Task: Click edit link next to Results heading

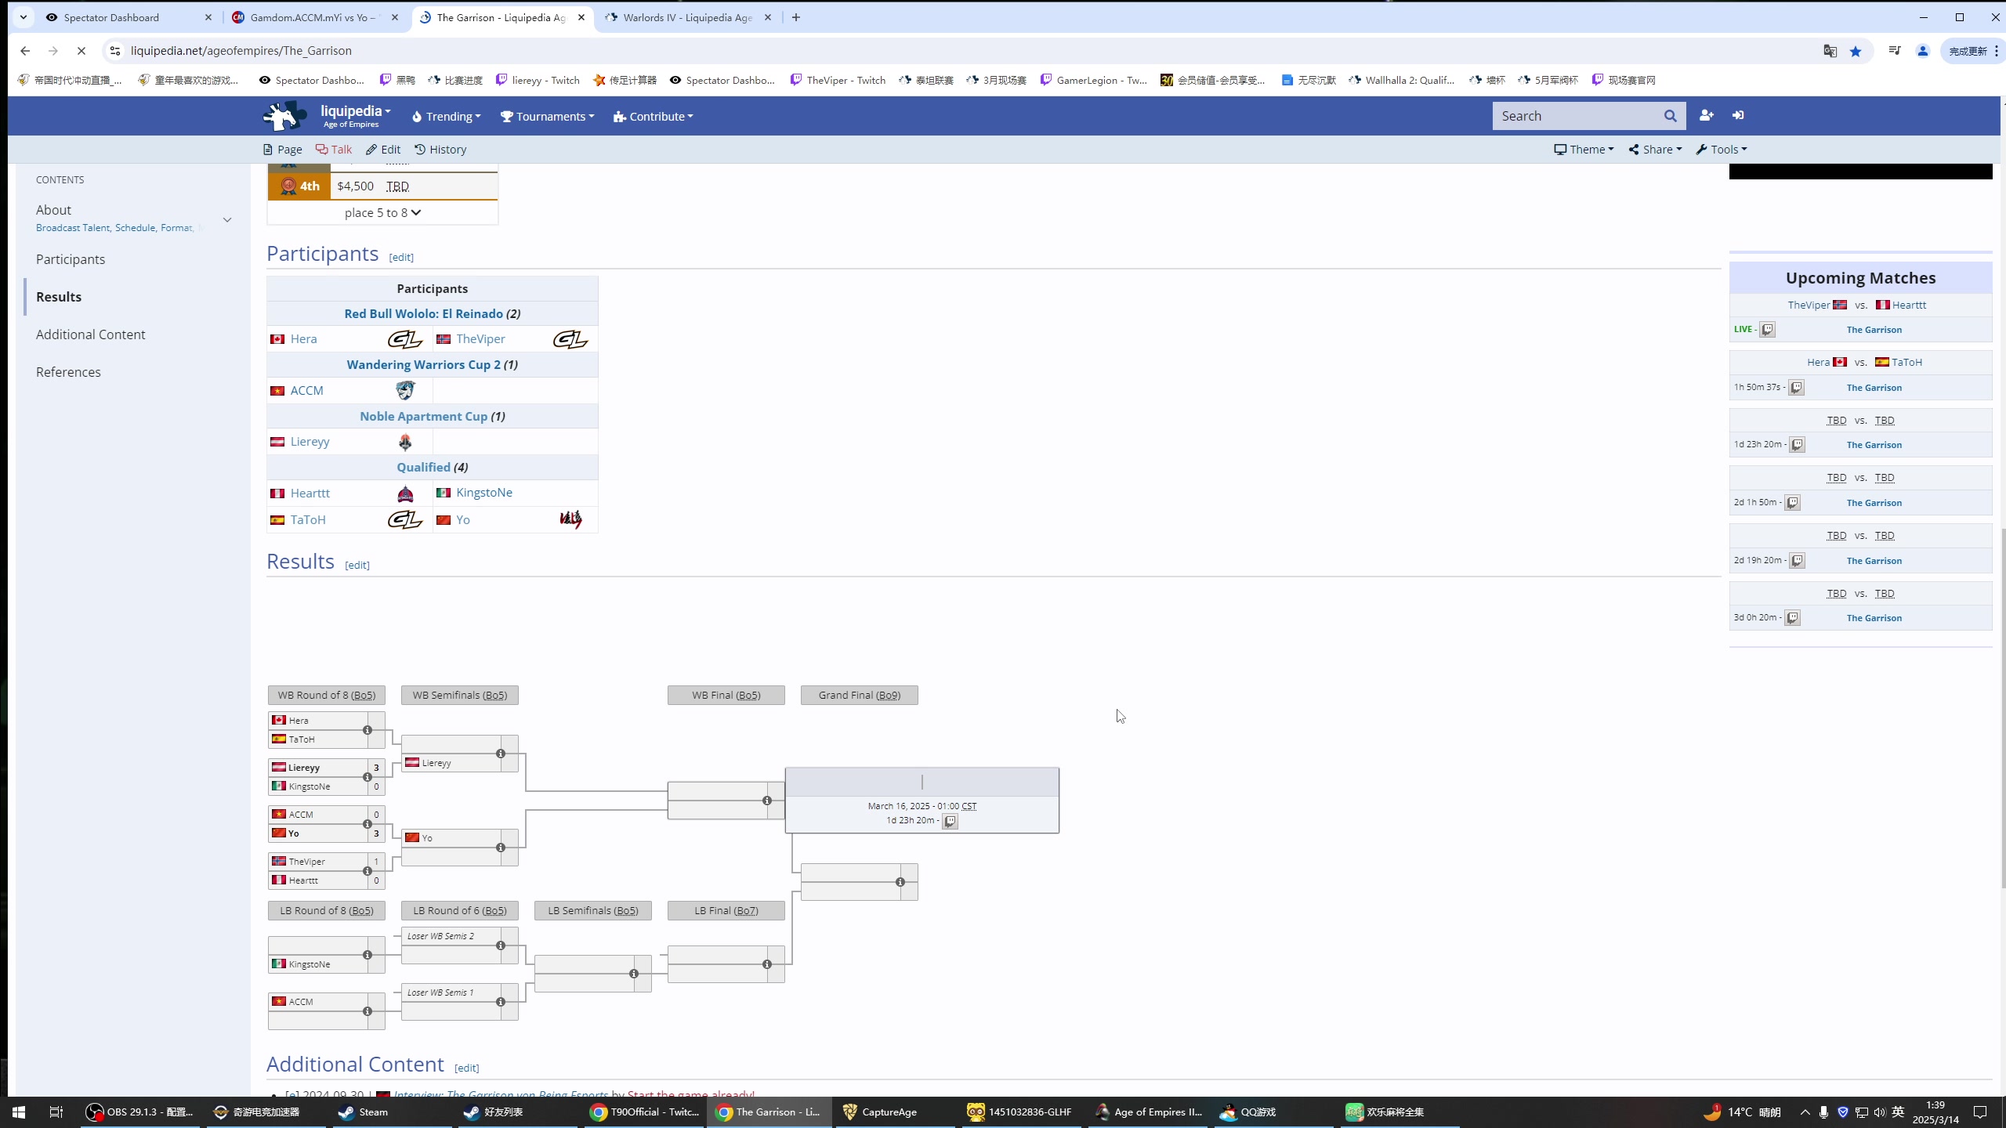Action: click(x=357, y=565)
